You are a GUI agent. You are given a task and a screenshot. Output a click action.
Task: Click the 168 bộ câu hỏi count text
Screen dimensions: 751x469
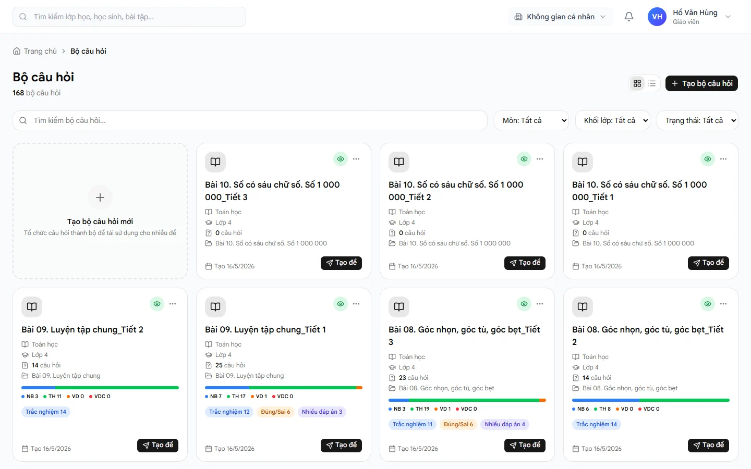37,93
